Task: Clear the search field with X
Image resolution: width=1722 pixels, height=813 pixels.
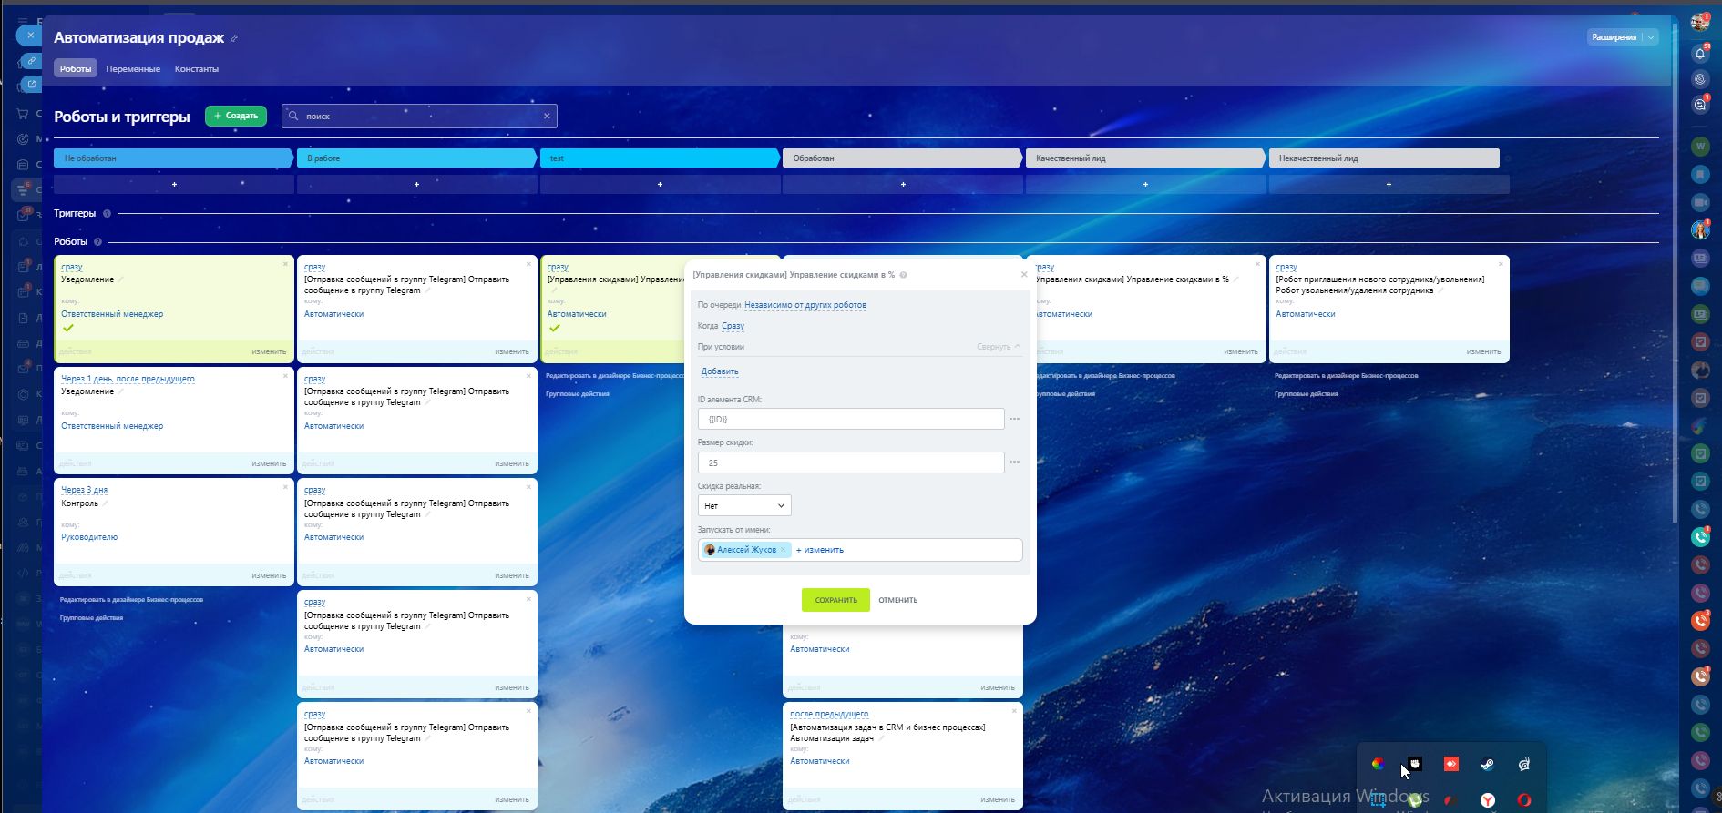Action: tap(547, 116)
